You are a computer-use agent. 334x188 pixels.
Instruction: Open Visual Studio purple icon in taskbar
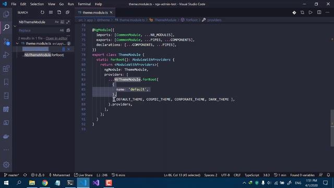(96, 183)
